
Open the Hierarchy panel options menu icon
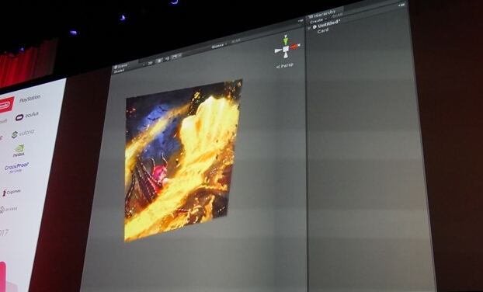[401, 5]
